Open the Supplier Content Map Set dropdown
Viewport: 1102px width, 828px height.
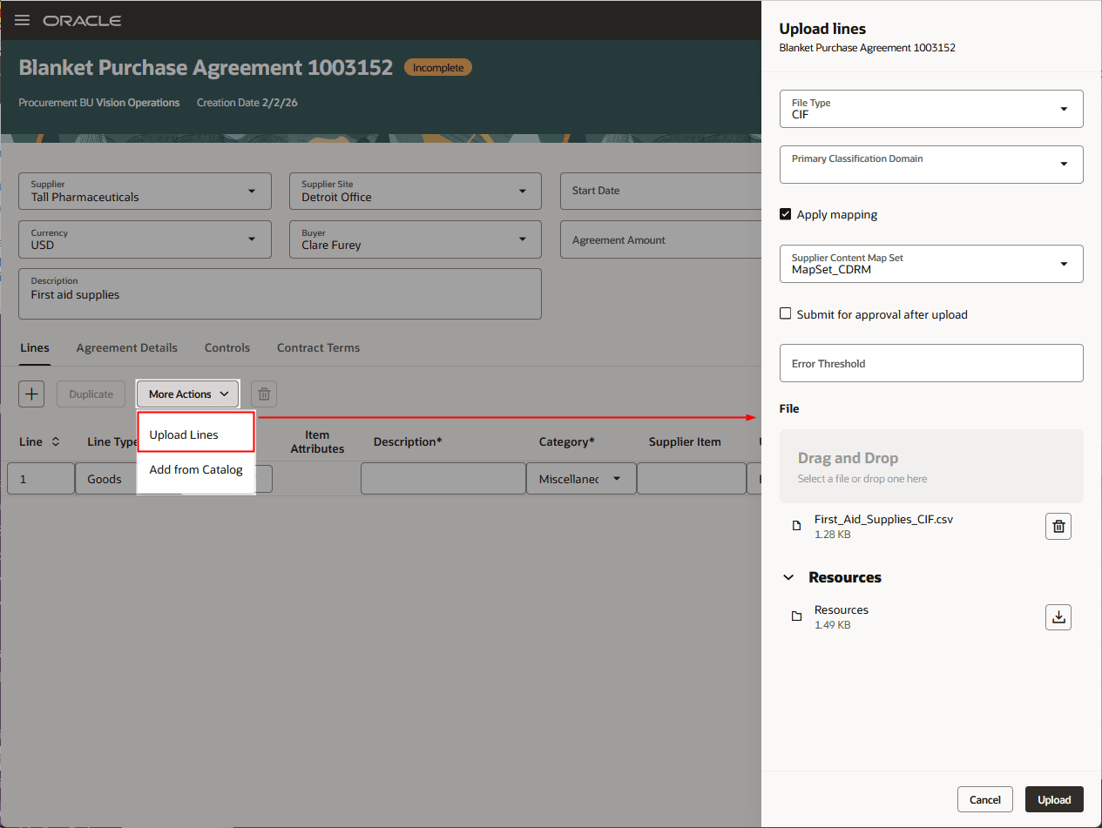point(1063,264)
